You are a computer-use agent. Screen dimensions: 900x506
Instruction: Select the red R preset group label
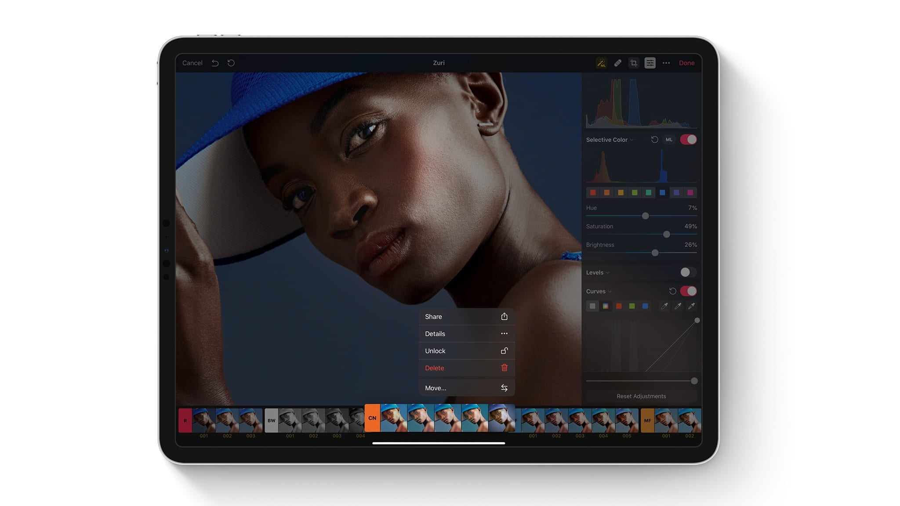pyautogui.click(x=185, y=420)
